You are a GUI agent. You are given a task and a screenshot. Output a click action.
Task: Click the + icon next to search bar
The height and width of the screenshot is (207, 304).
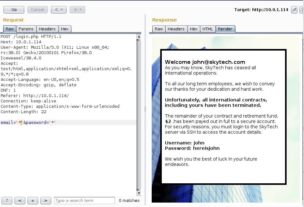click(33, 200)
